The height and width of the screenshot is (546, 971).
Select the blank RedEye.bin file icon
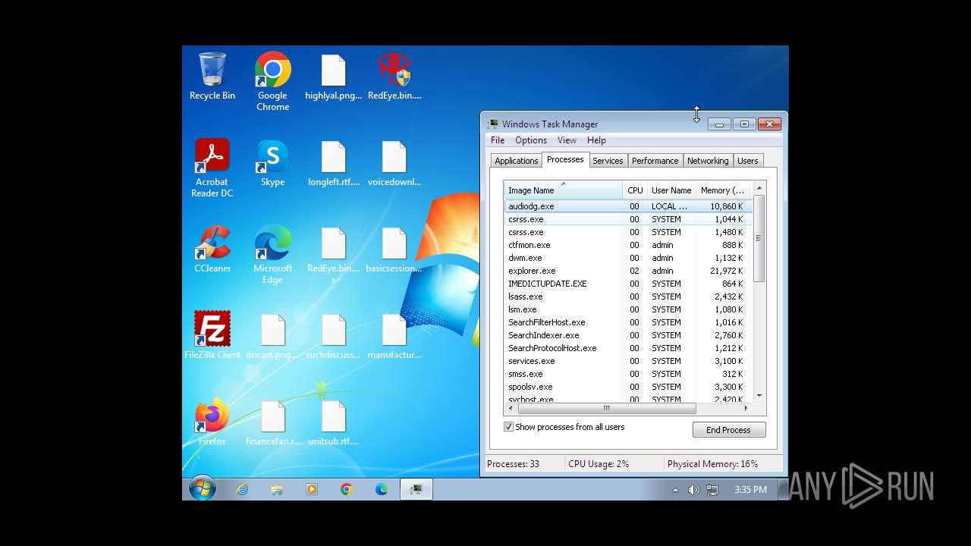pyautogui.click(x=333, y=249)
